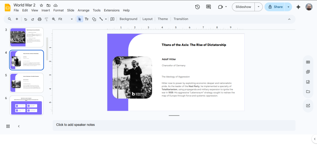
Task: Click the Share button
Action: click(275, 7)
